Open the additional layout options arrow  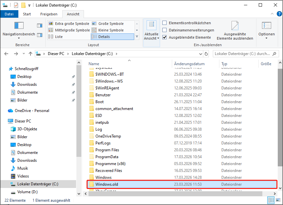coord(137,36)
